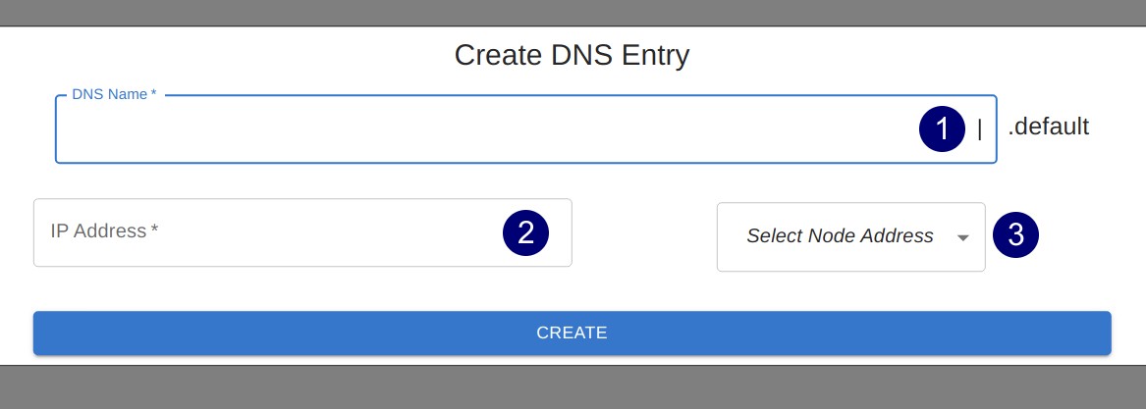This screenshot has width=1146, height=409.
Task: Click blank space between IP field and node dropdown
Action: click(644, 235)
